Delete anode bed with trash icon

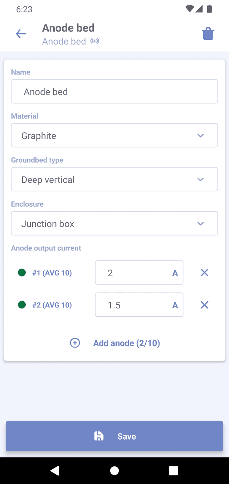pos(208,34)
